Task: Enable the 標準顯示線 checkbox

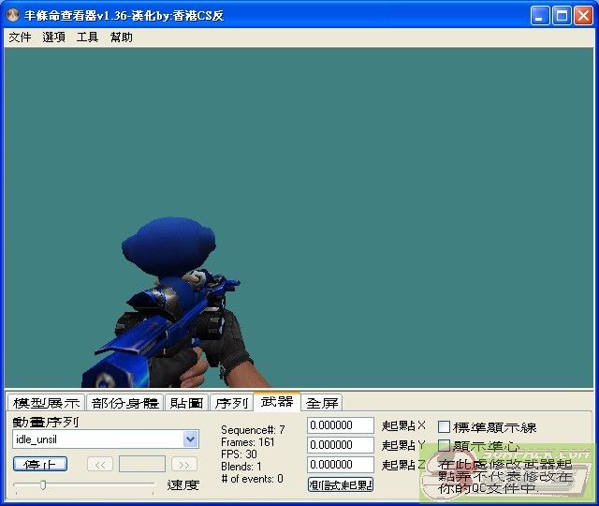Action: pyautogui.click(x=445, y=427)
